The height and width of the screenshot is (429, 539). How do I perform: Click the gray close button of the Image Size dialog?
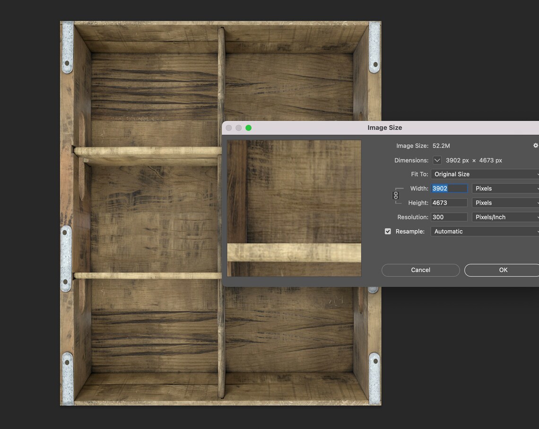tap(228, 128)
